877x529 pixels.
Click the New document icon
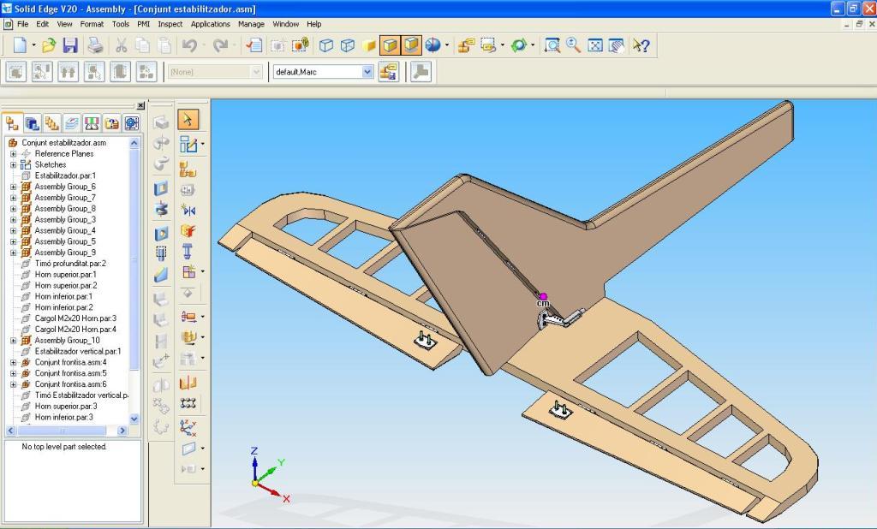click(20, 45)
